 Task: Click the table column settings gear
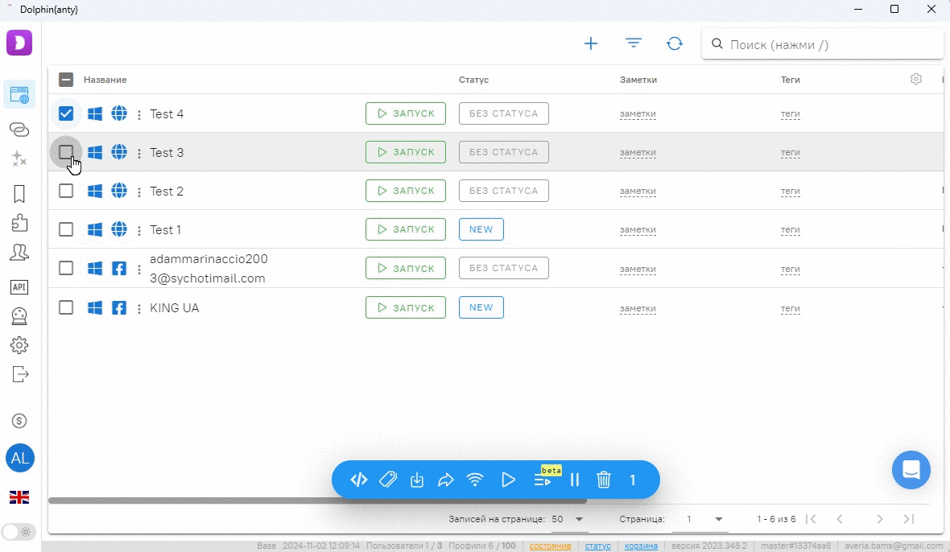click(916, 79)
